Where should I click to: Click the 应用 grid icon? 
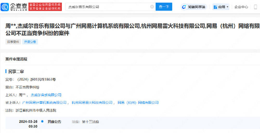point(215,7)
